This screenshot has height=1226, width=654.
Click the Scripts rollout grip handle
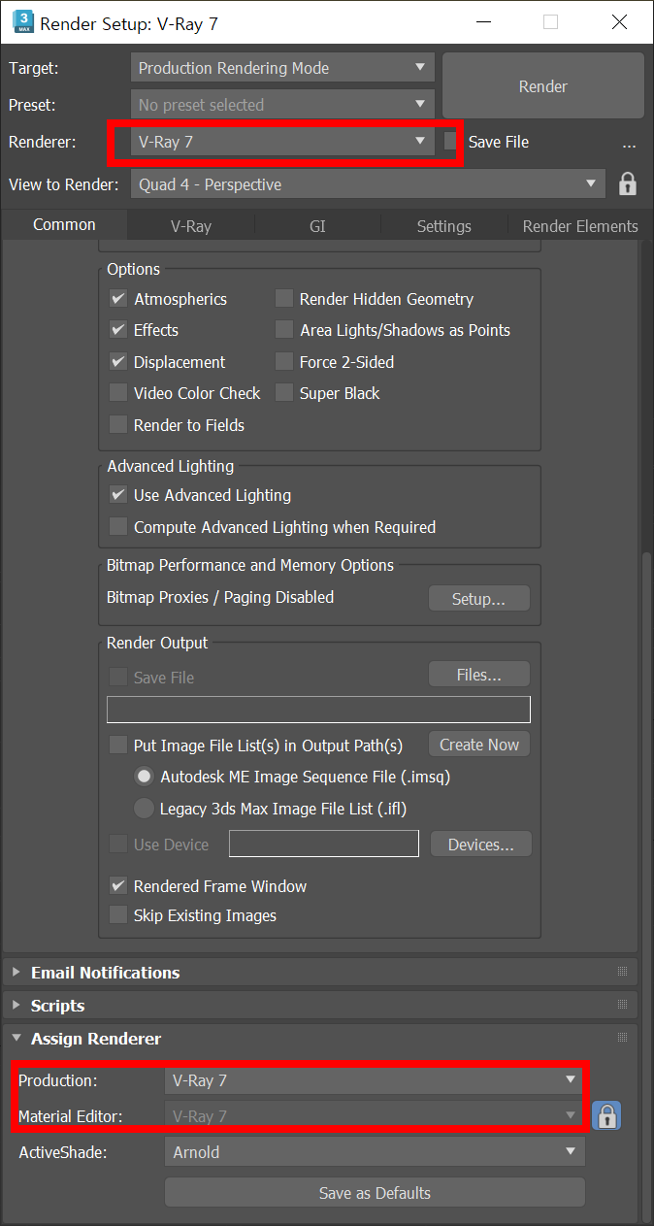622,1006
